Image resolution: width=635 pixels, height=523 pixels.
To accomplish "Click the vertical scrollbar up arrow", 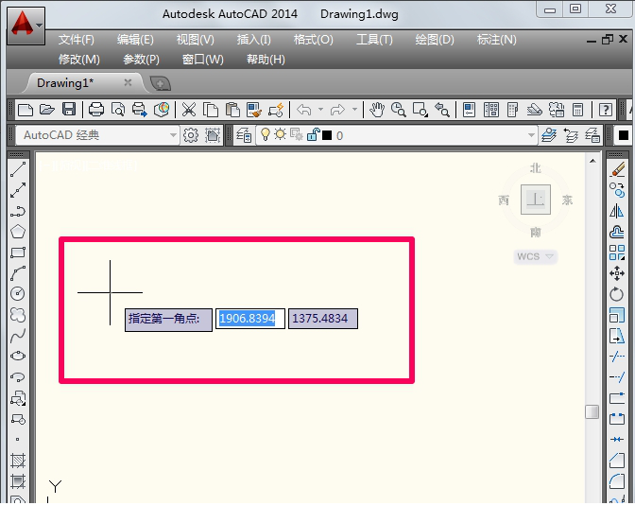I will point(592,161).
